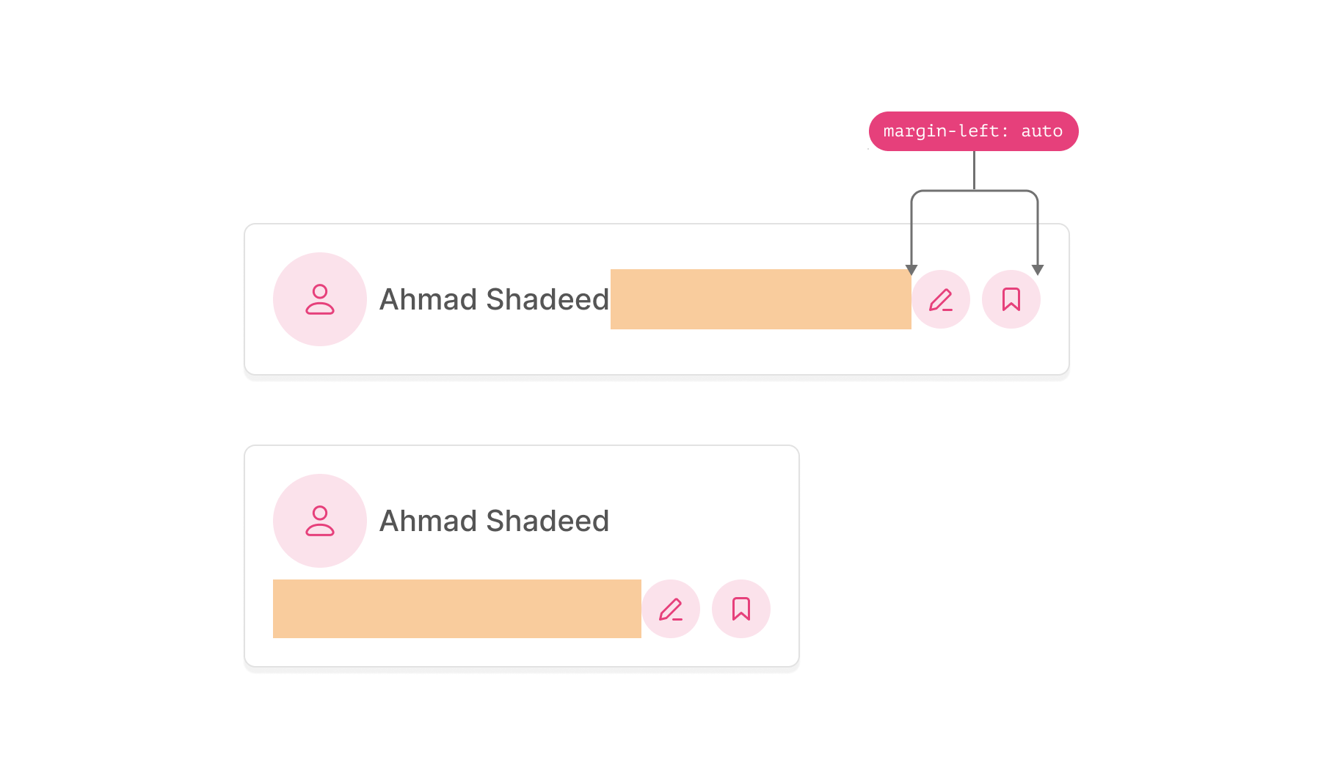Select the orange spacer block in bottom card
This screenshot has width=1321, height=779.
pyautogui.click(x=456, y=609)
